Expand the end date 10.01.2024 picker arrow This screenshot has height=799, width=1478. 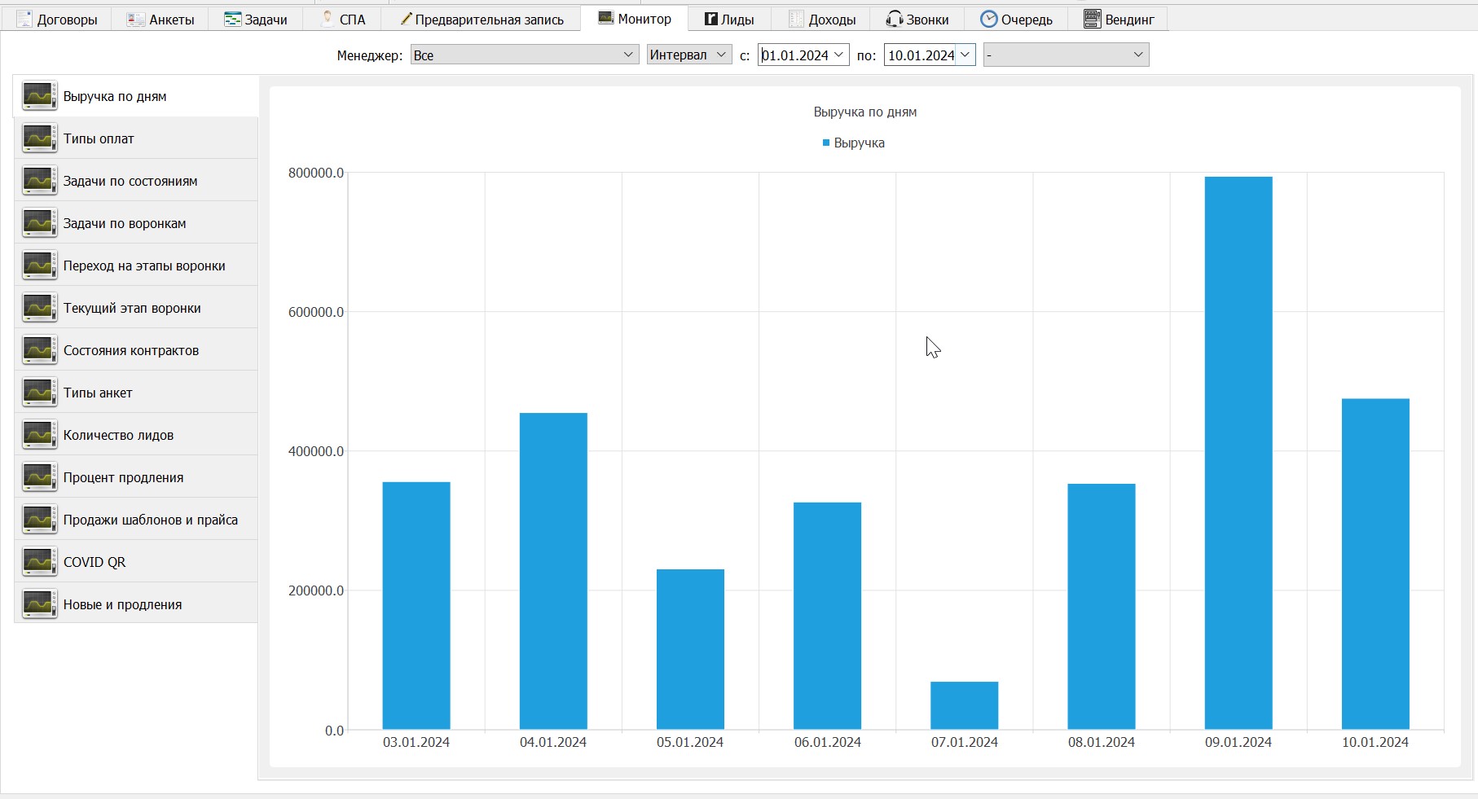[965, 55]
